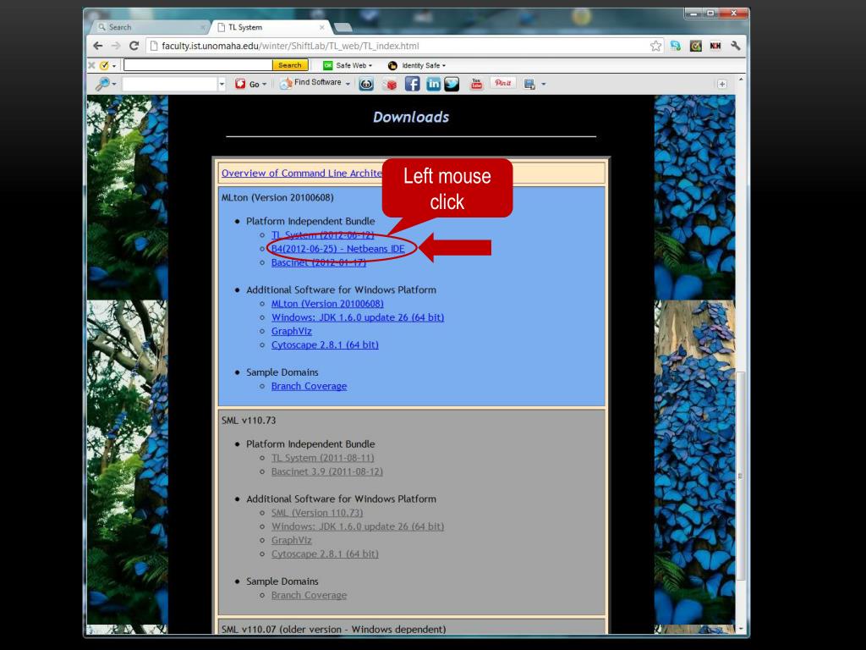This screenshot has width=866, height=650.
Task: Switch to the Search tab
Action: coord(149,27)
